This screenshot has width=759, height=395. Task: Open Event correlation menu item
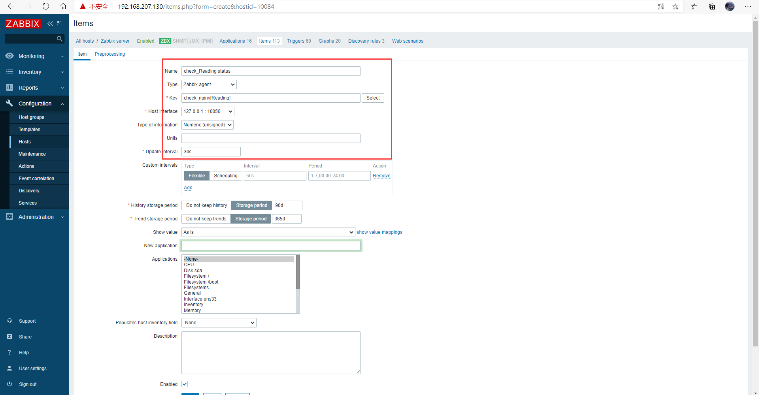pos(36,179)
